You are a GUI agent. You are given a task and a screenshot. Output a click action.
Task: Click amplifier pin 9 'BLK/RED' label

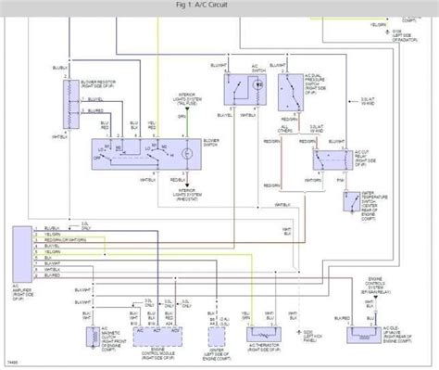52,275
